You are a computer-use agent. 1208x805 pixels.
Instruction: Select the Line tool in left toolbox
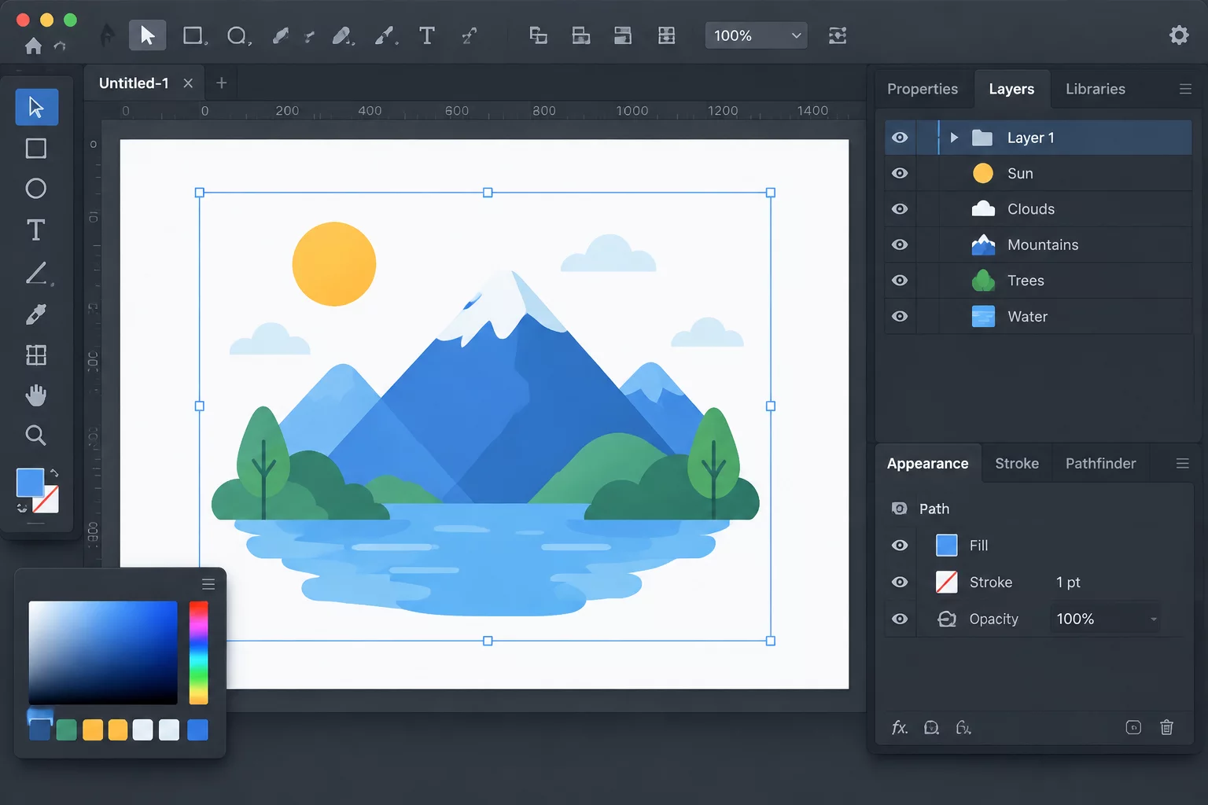click(37, 273)
